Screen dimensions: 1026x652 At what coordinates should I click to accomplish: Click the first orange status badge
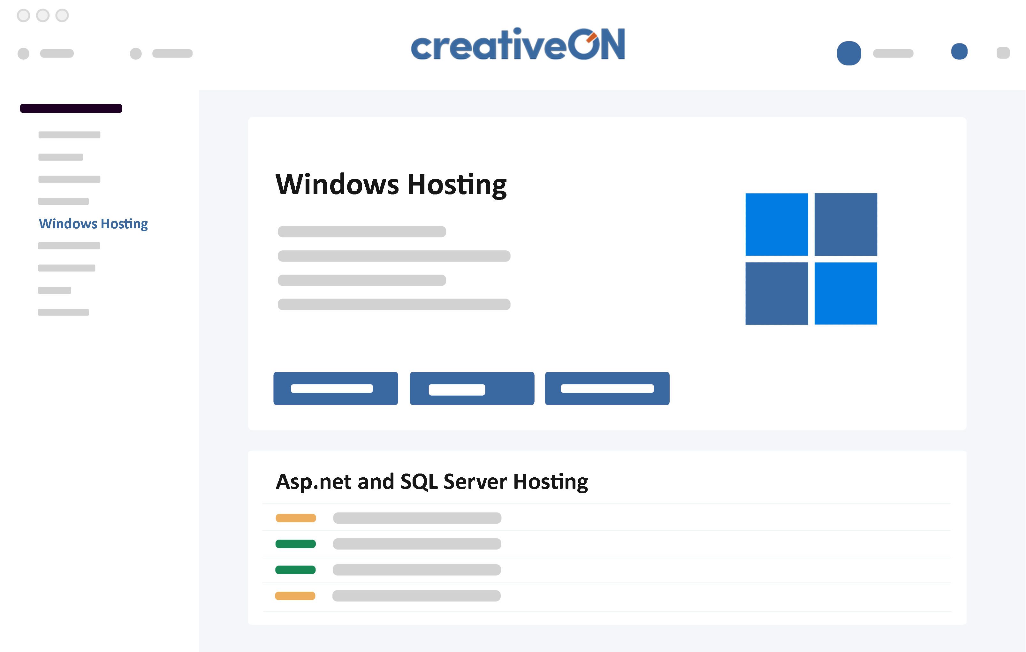click(296, 518)
